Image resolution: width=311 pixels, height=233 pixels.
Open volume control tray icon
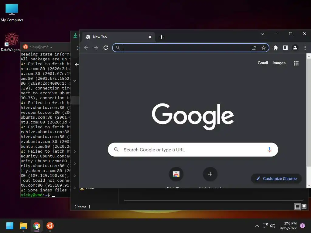coord(273,226)
